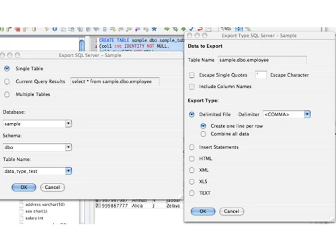This screenshot has width=336, height=252.
Task: Click the red curved rollback arrow icon
Action: click(x=200, y=29)
